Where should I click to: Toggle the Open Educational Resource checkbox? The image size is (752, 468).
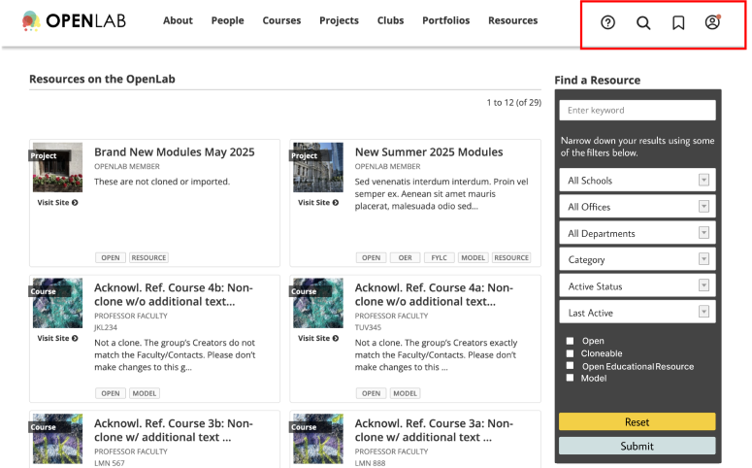[x=571, y=366]
